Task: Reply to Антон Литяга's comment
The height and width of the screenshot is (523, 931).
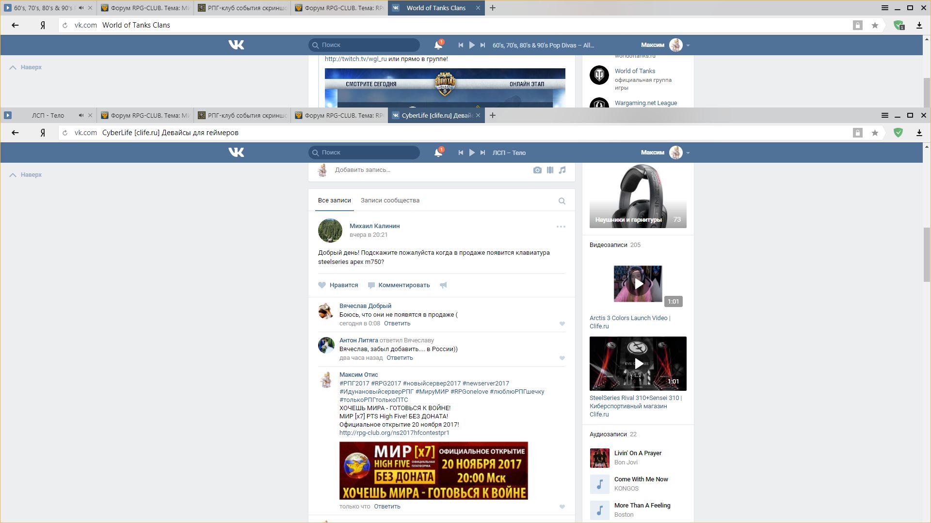Action: pos(400,358)
